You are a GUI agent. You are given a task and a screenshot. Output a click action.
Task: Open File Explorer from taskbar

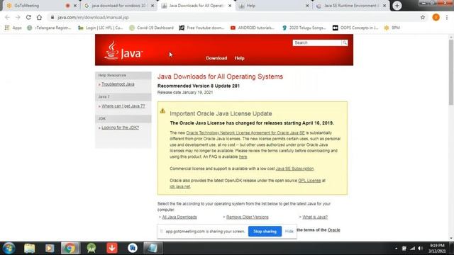(x=29, y=248)
